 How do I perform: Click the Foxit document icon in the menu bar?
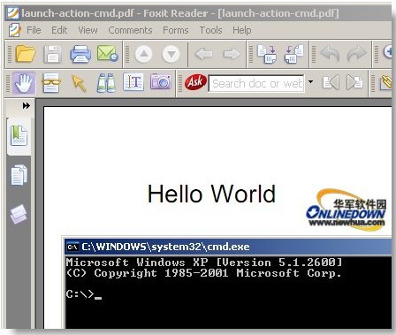(x=15, y=30)
